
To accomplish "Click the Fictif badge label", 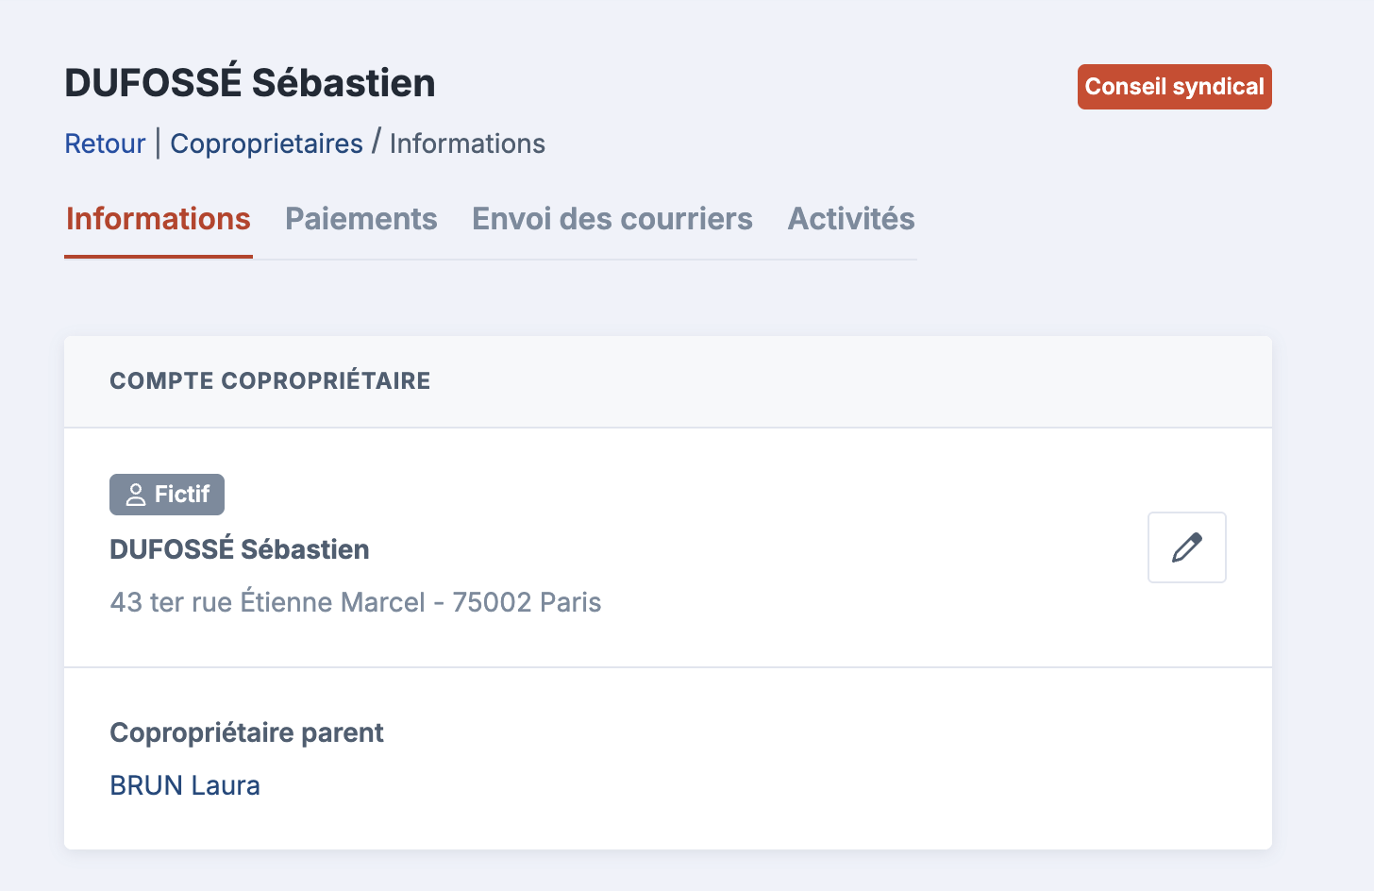I will click(x=182, y=495).
